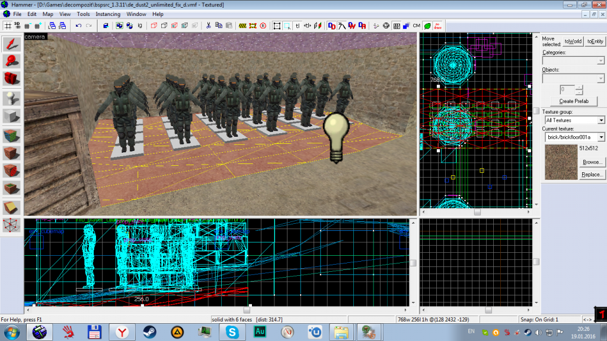Viewport: 607px width, 341px height.
Task: Pick the Entity tool lightbulb icon
Action: click(11, 98)
